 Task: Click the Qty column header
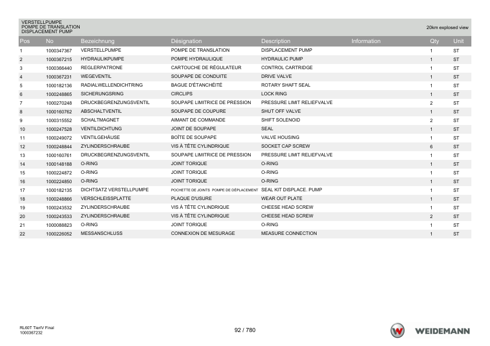[x=434, y=41]
